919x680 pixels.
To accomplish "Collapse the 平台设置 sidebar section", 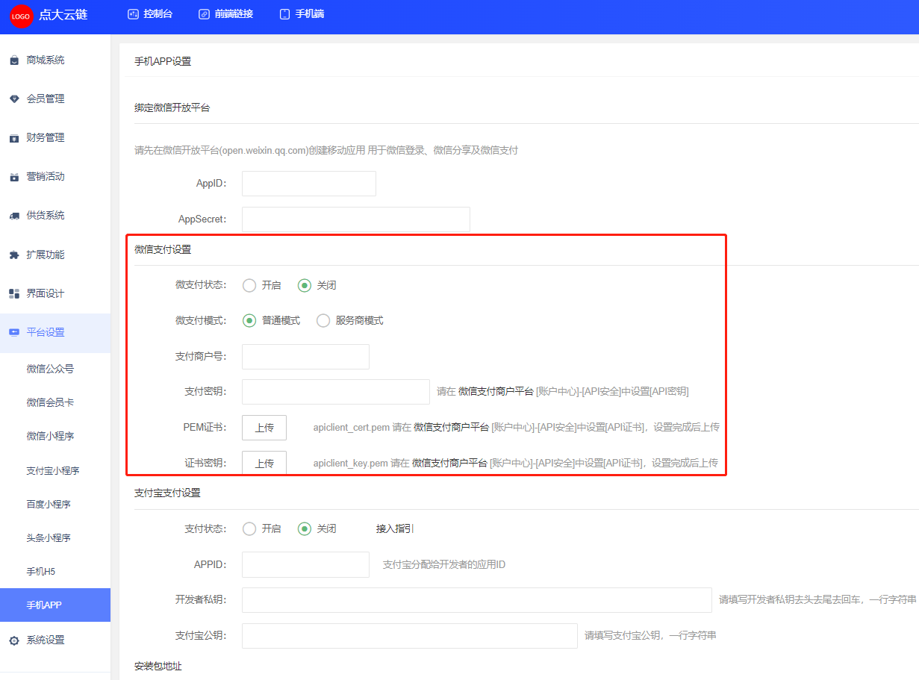I will (55, 333).
